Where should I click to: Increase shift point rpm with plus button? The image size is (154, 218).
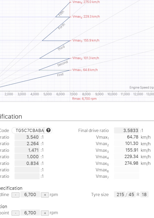point(45,213)
